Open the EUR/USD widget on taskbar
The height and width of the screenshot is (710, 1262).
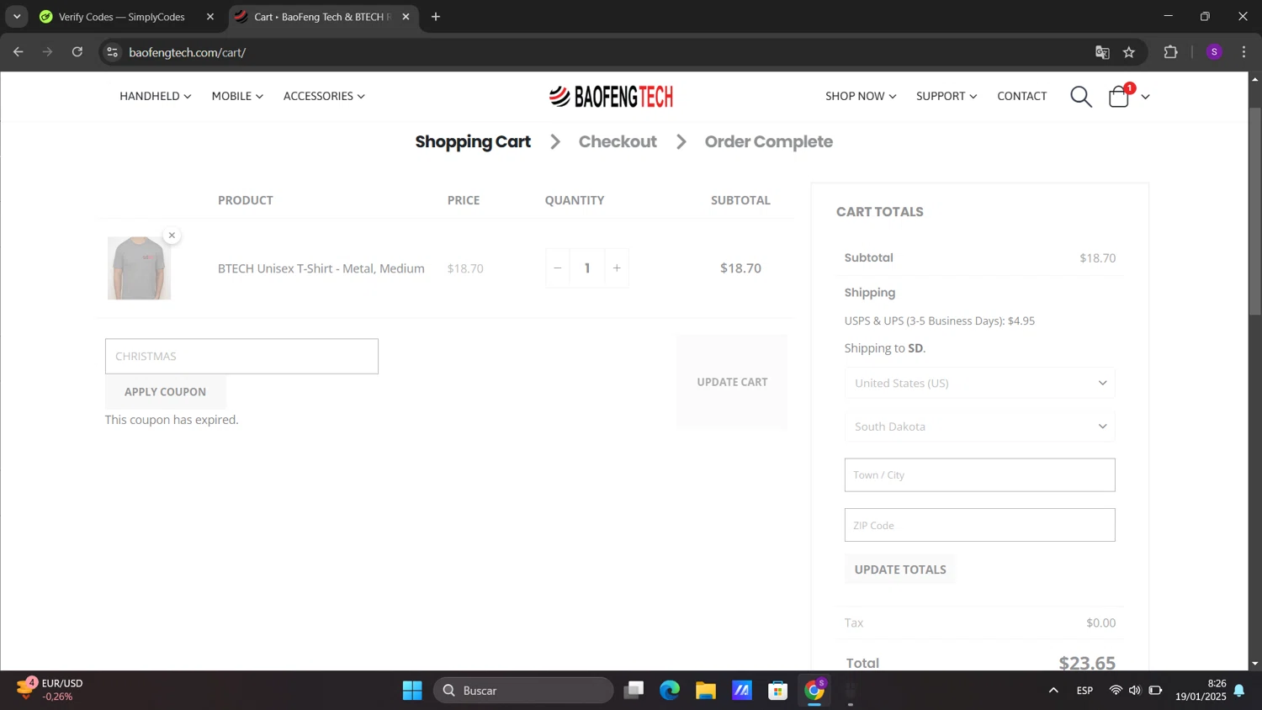click(50, 690)
